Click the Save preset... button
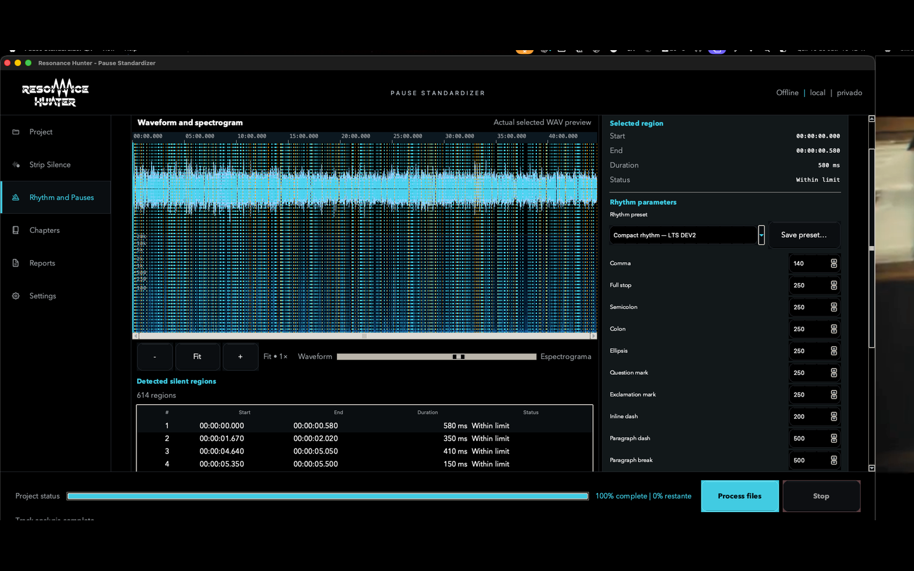Viewport: 914px width, 571px height. click(x=804, y=235)
